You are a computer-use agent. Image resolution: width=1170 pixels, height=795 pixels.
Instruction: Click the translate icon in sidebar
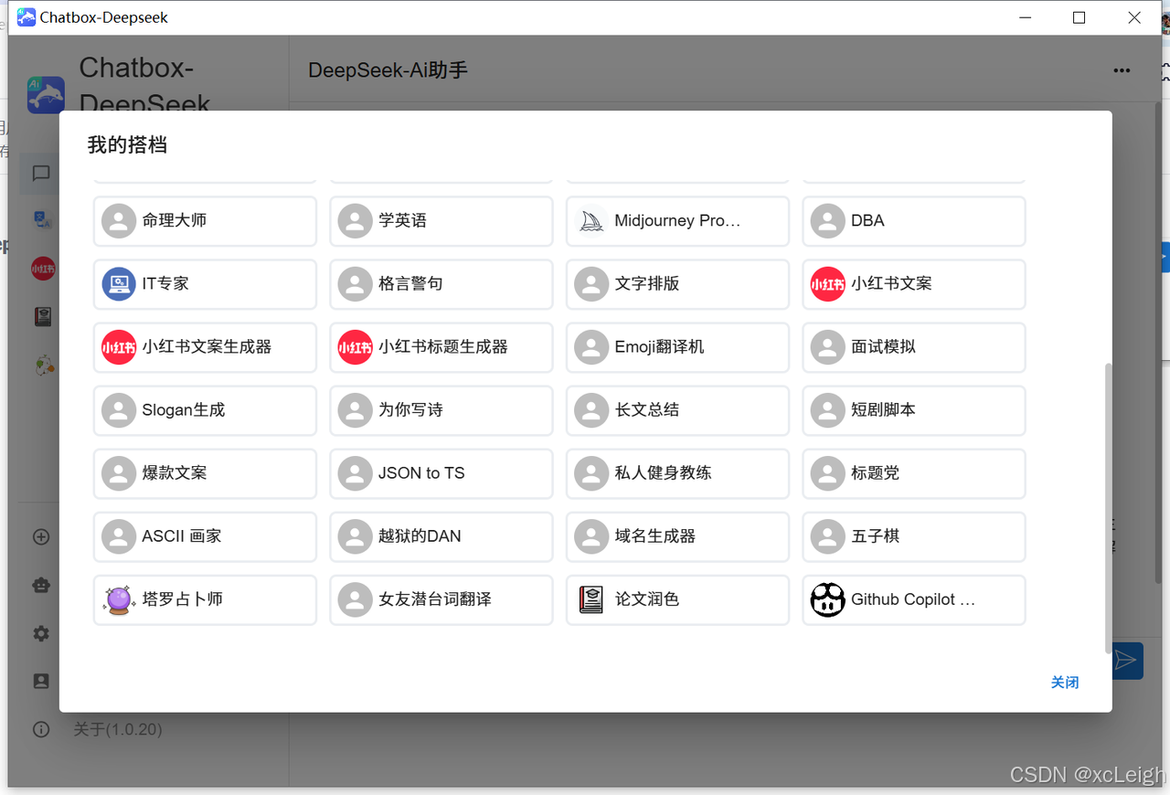click(42, 219)
